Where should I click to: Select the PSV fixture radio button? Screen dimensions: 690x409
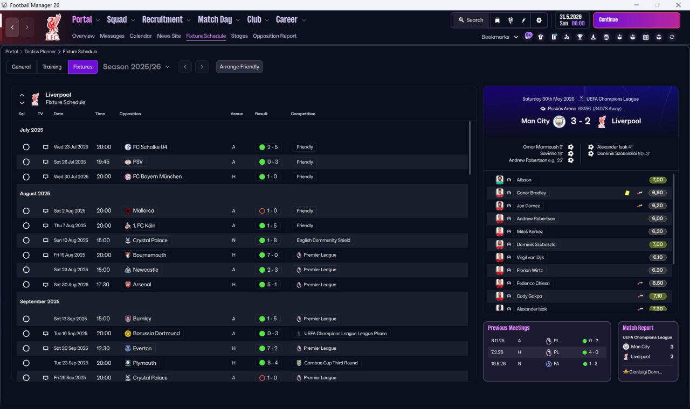26,162
